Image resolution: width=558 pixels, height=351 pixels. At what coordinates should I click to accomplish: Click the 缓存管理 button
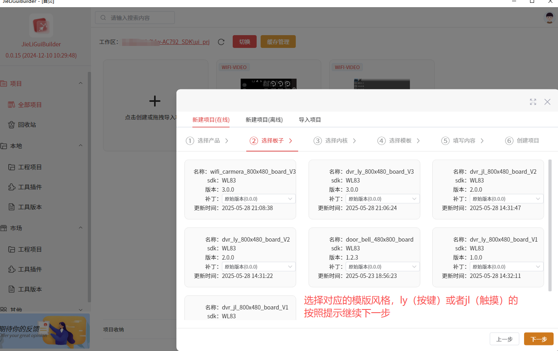click(x=278, y=42)
